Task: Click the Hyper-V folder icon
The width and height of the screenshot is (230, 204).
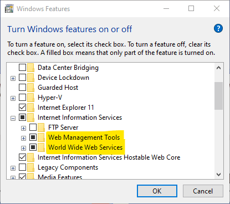Action: tap(31, 98)
